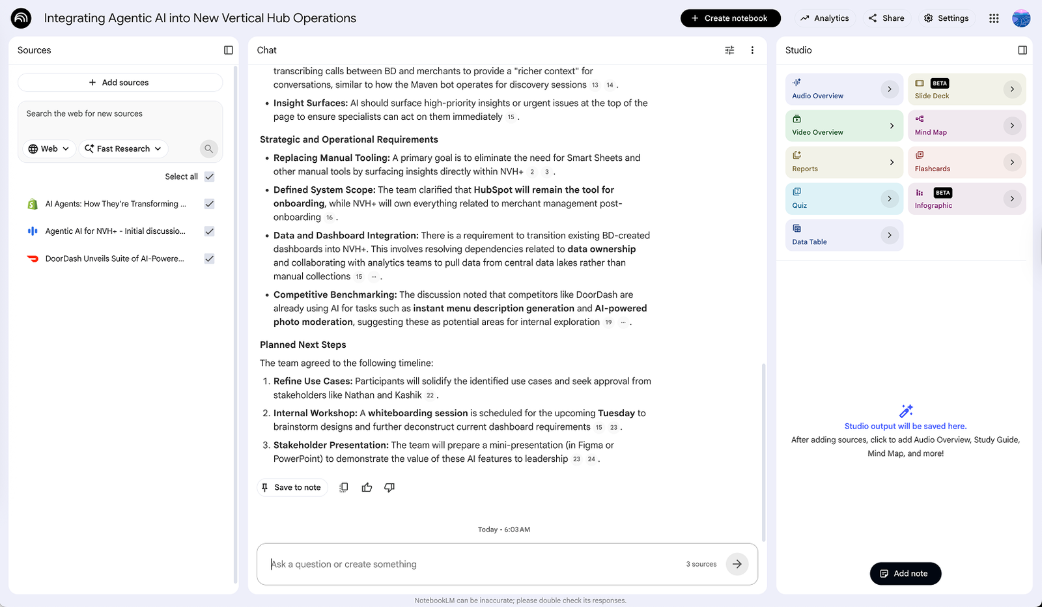The width and height of the screenshot is (1042, 607).
Task: Open chat configuration sliders icon
Action: click(x=729, y=50)
